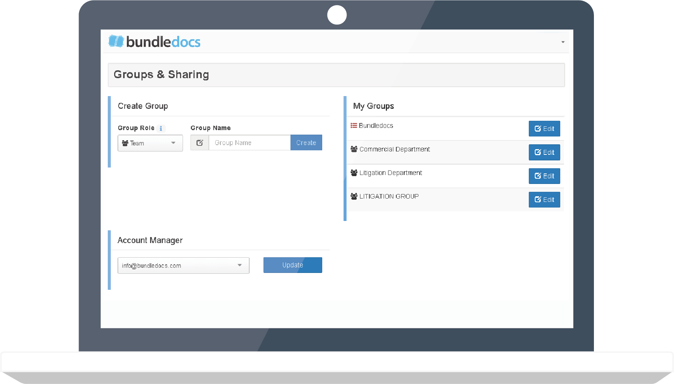Click the Groups & Sharing heading

[x=161, y=75]
